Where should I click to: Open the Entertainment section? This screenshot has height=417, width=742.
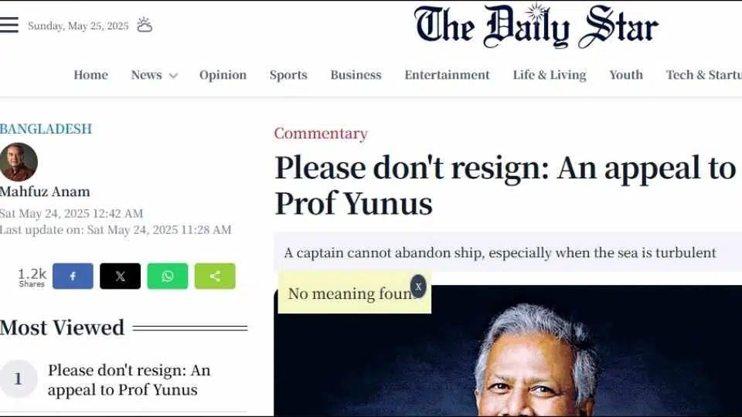pos(448,75)
